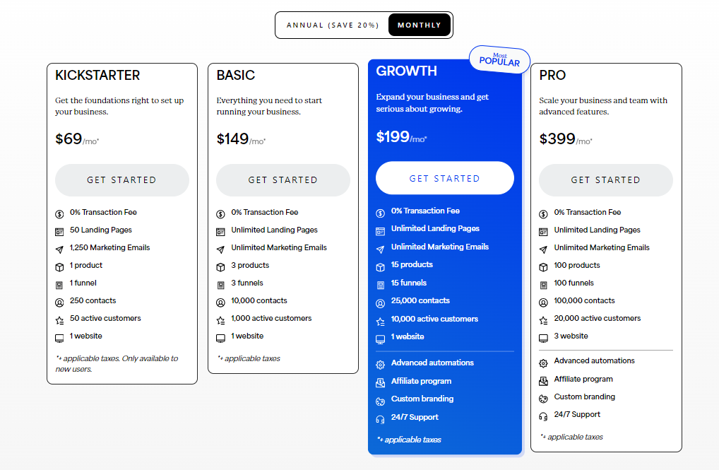Image resolution: width=719 pixels, height=470 pixels.
Task: Click the box icon next to 100 products
Action: click(x=543, y=267)
